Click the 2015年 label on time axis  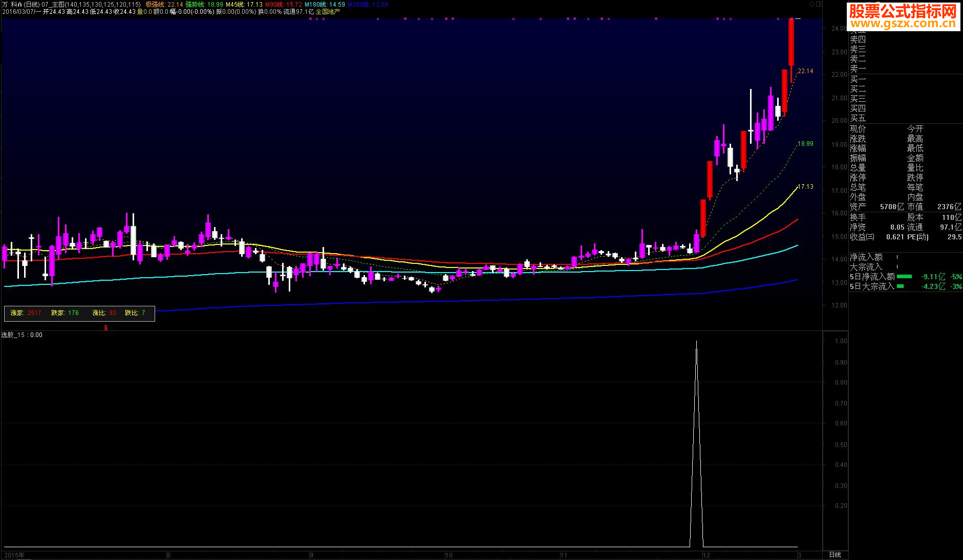[x=14, y=555]
